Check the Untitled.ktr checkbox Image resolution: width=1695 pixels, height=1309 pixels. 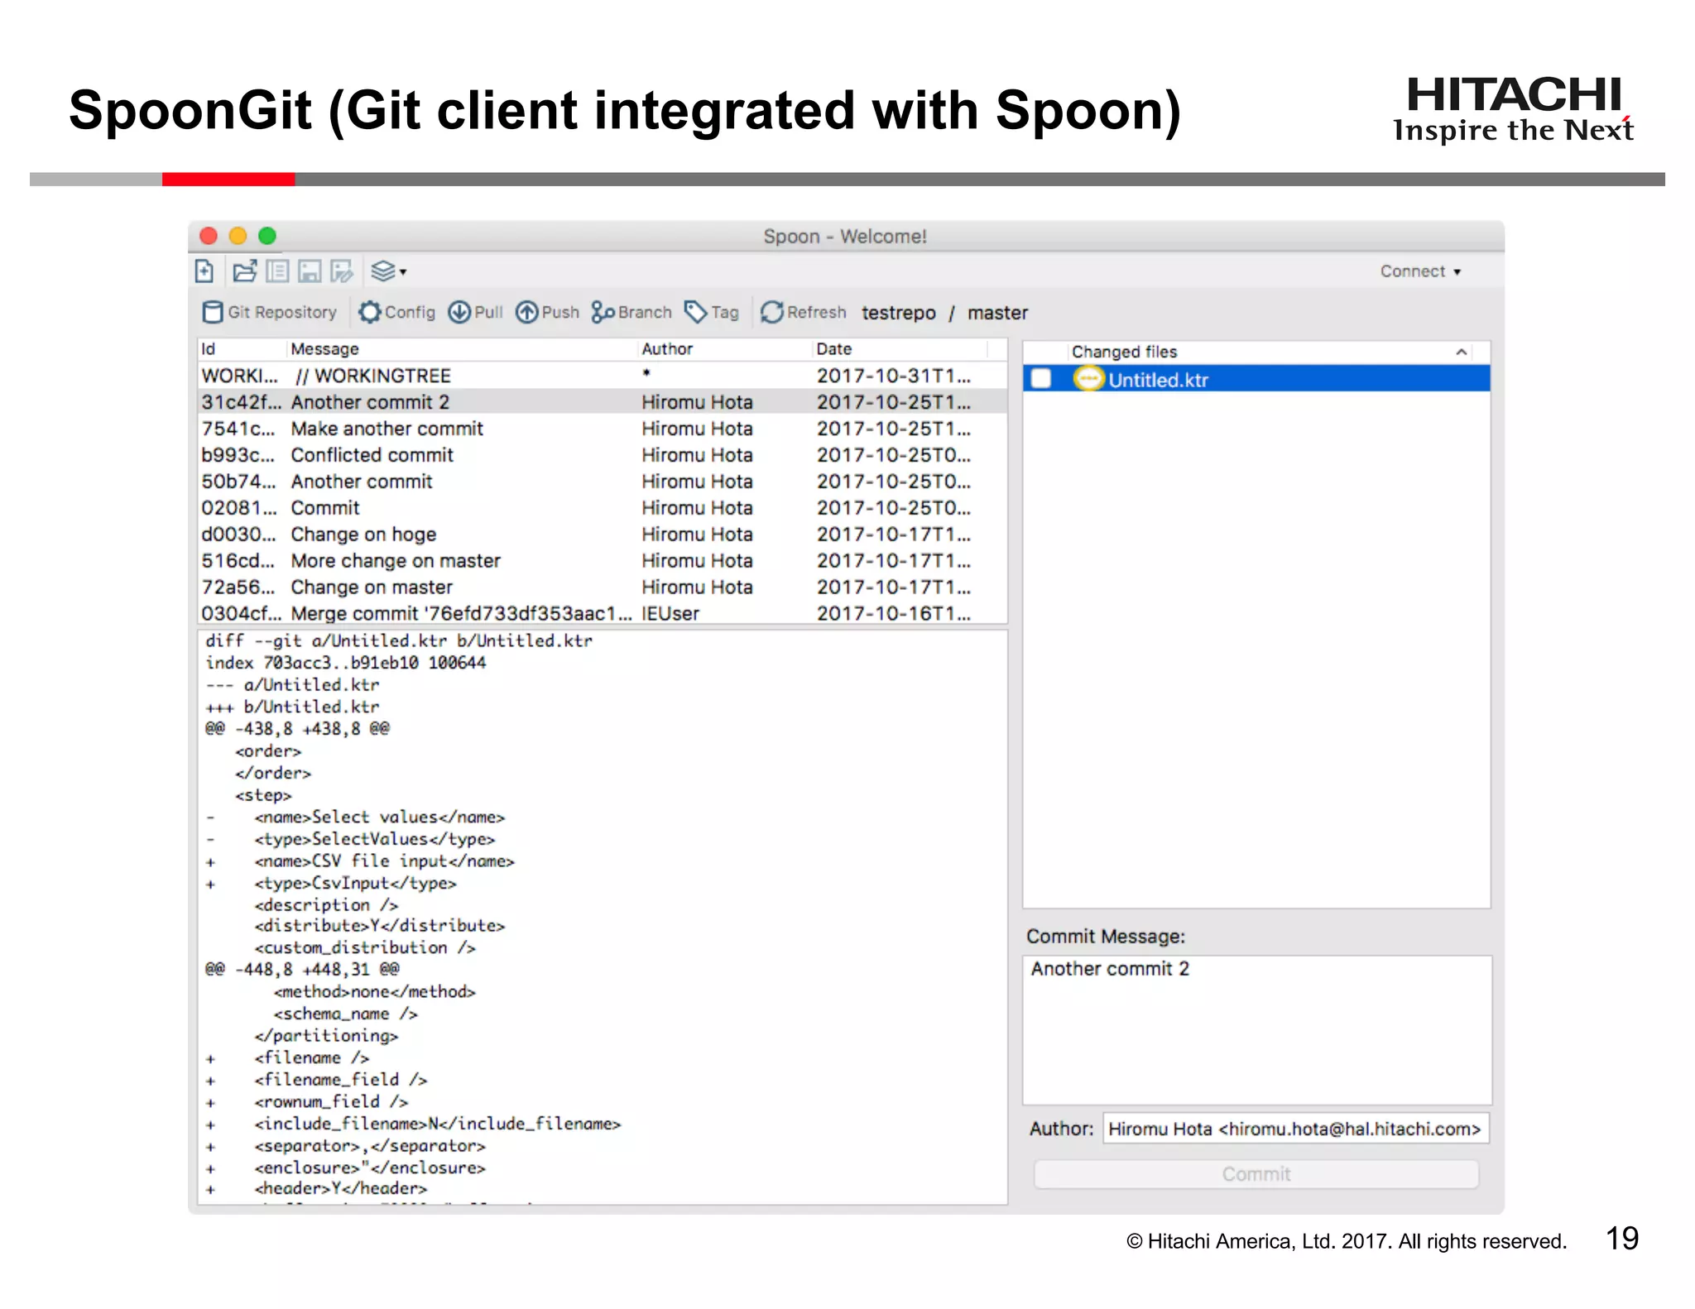[1041, 379]
